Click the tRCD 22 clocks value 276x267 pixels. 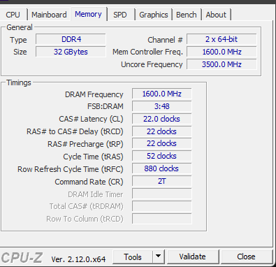point(162,131)
